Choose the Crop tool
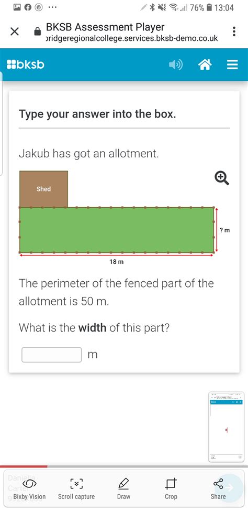Viewport: 248px width, 511px height. 171,489
